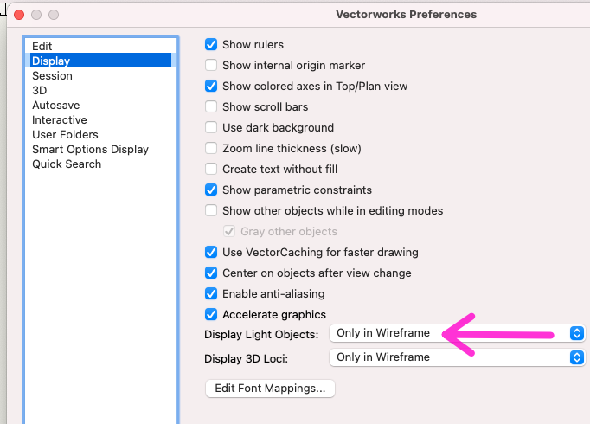The width and height of the screenshot is (590, 424).
Task: Click the Edit Font Mappings button
Action: pyautogui.click(x=270, y=389)
